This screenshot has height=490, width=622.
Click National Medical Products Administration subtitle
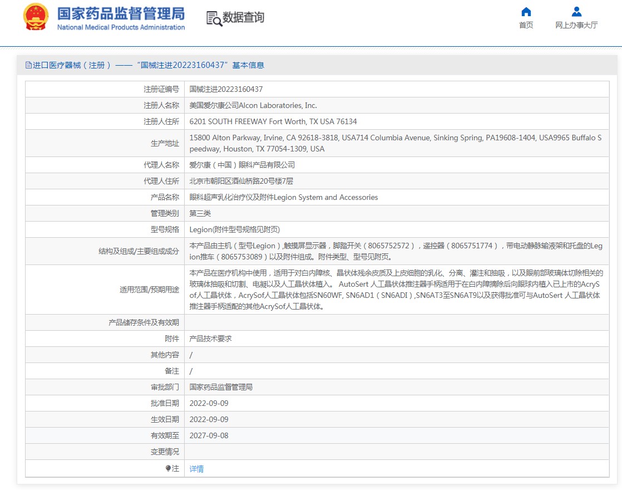coord(121,27)
